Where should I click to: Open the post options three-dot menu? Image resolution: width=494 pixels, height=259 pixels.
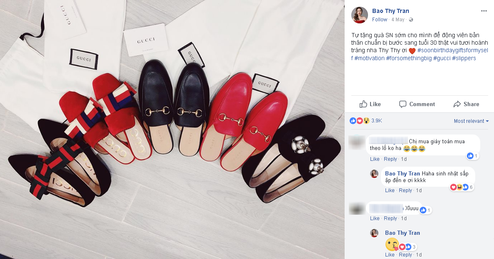point(484,11)
